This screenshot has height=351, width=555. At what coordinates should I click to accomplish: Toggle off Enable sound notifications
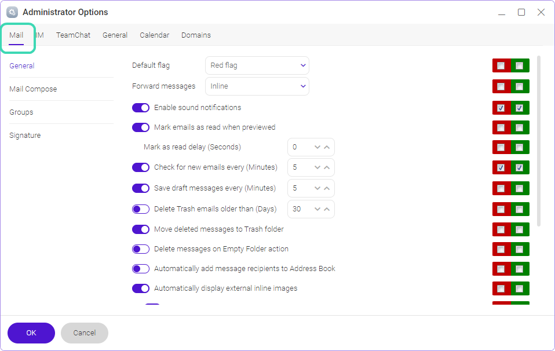tap(141, 108)
